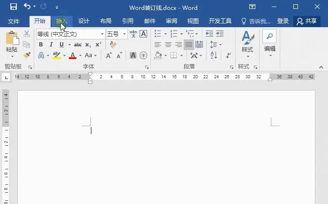Viewport: 328px width, 204px height.
Task: Apply multilevel list
Action: tap(190, 33)
